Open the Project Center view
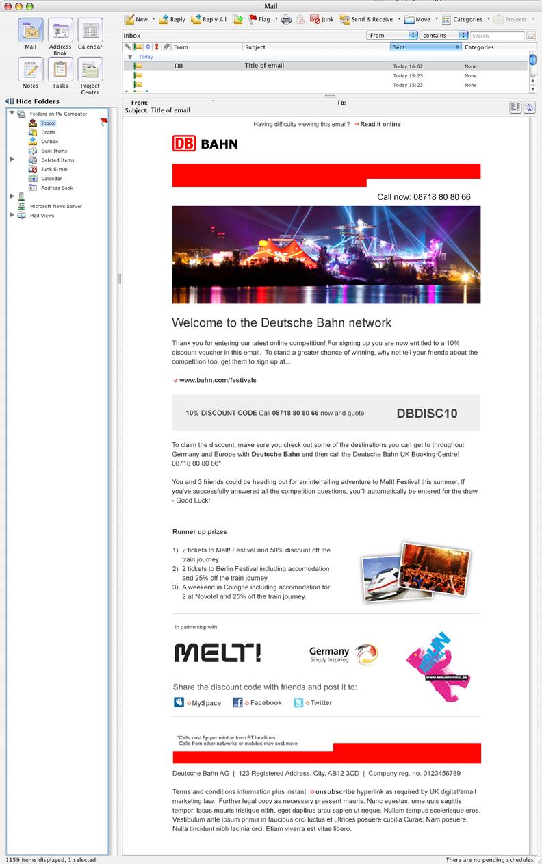 (90, 76)
